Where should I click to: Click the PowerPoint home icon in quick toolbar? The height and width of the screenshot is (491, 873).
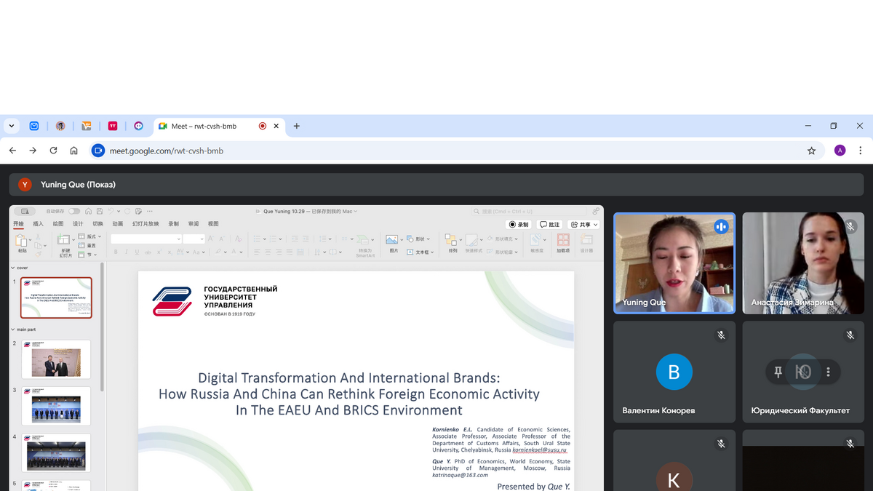(x=88, y=212)
